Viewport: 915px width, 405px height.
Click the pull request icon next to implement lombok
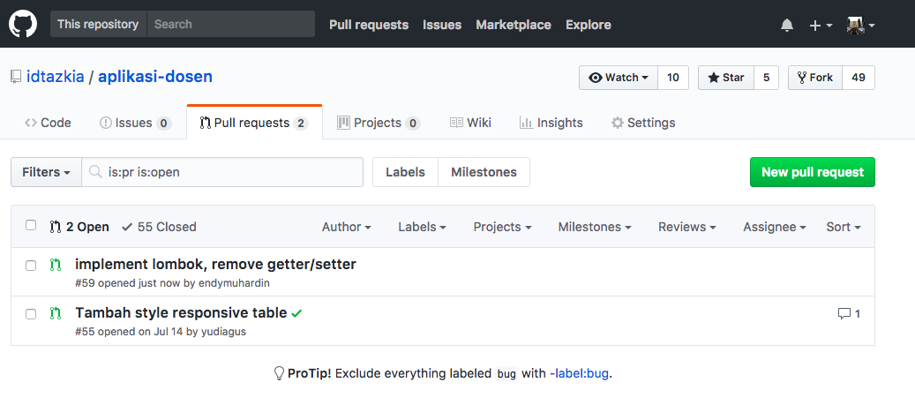pos(56,265)
